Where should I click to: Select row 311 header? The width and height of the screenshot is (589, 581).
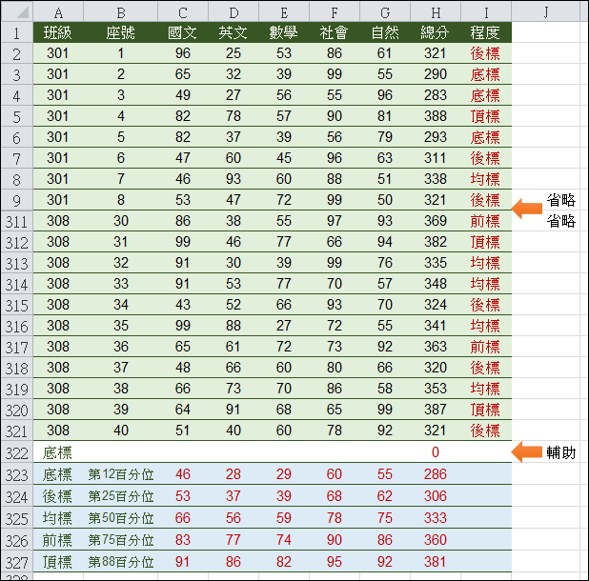tap(17, 221)
